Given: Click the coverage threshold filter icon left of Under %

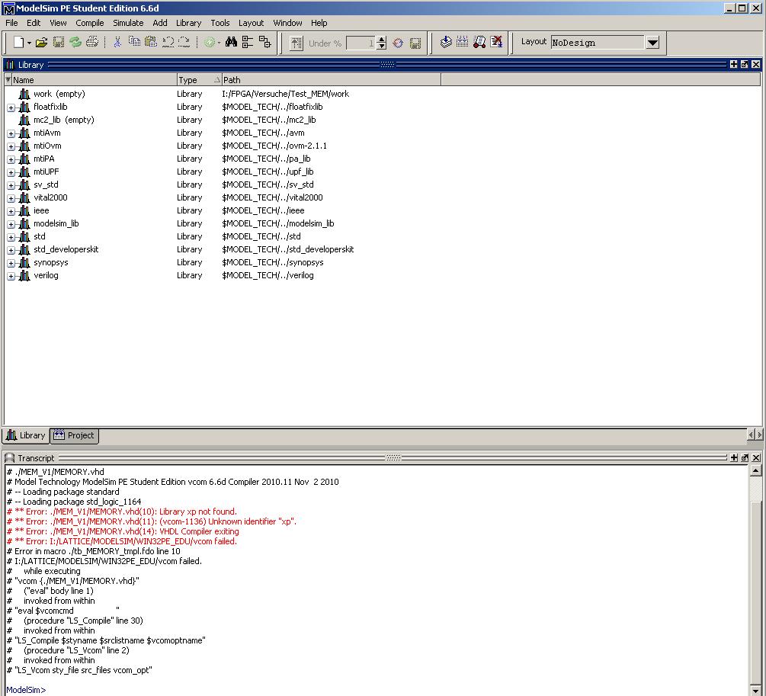Looking at the screenshot, I should click(296, 43).
